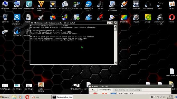Open the led 002.jpg thumbnail
Screen dimensions: 177x99
[x=17, y=87]
